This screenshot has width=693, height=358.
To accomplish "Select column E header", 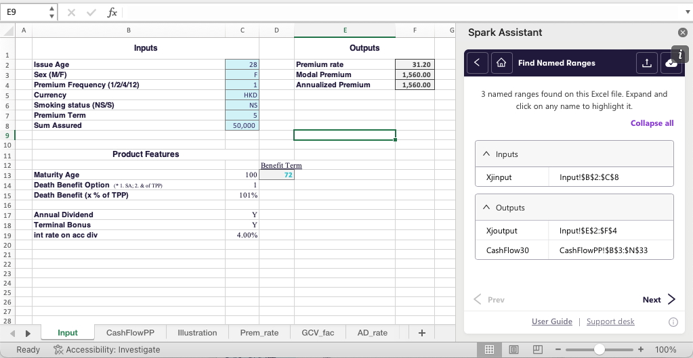I will tap(345, 30).
